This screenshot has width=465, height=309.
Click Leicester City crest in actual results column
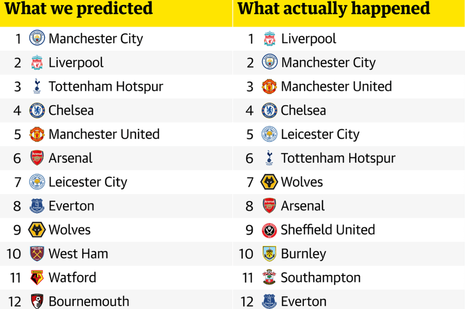point(269,134)
